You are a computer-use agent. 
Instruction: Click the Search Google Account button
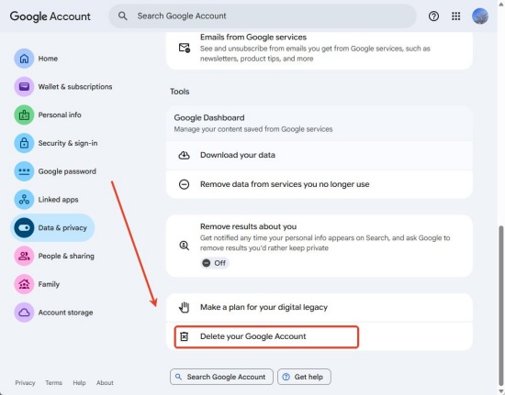[221, 377]
